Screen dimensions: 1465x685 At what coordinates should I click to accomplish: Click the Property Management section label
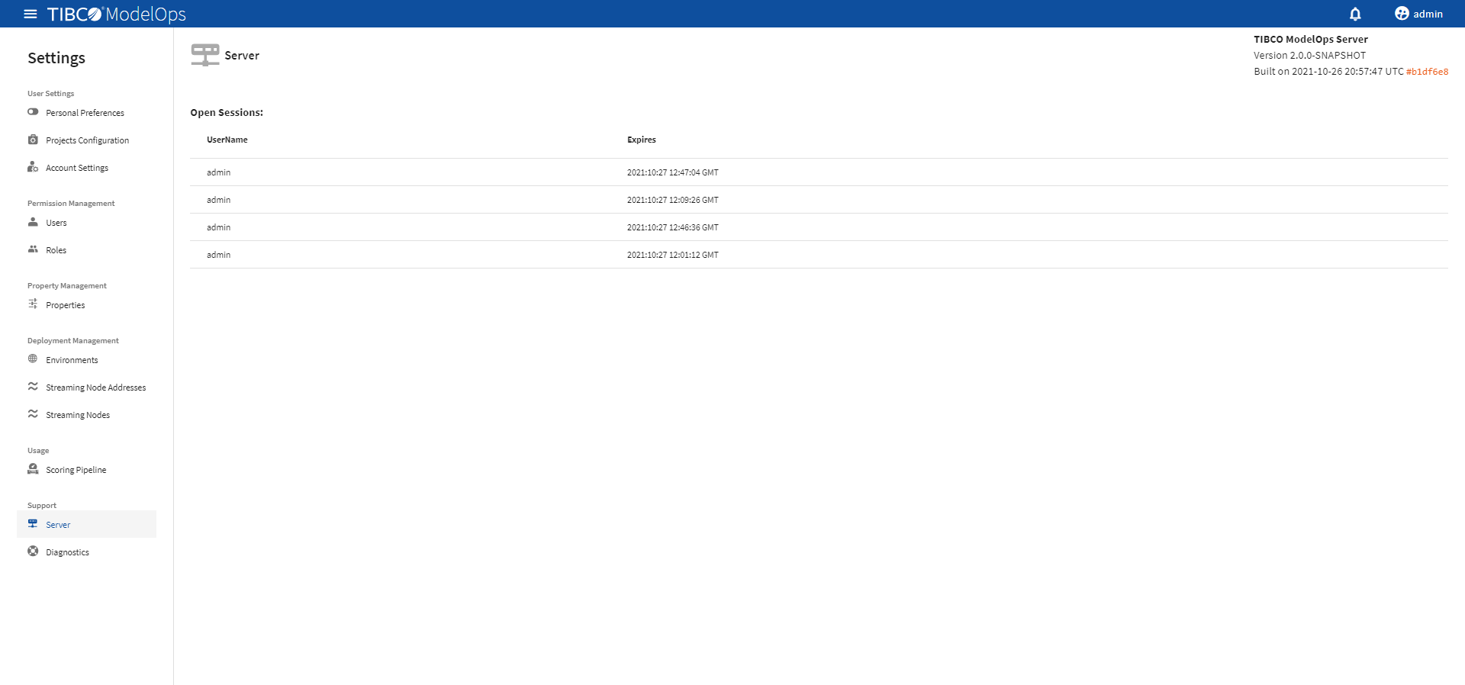tap(67, 285)
